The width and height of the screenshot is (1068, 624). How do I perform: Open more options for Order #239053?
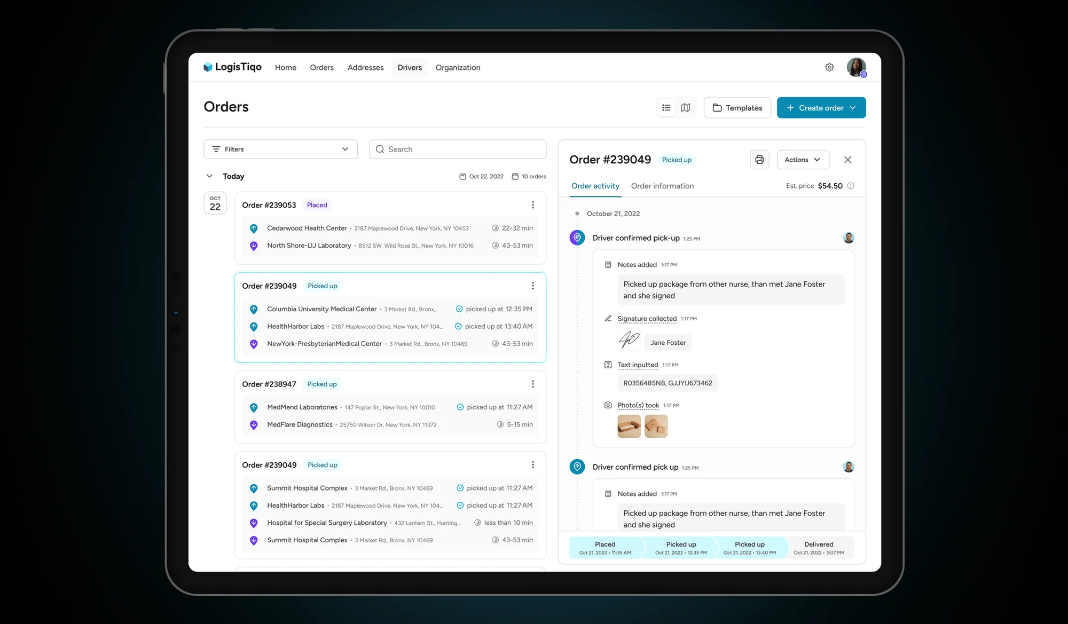pos(532,205)
